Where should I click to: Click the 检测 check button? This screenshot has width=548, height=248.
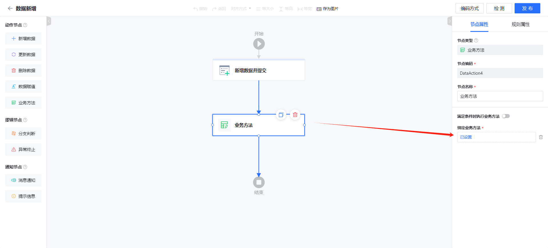499,8
